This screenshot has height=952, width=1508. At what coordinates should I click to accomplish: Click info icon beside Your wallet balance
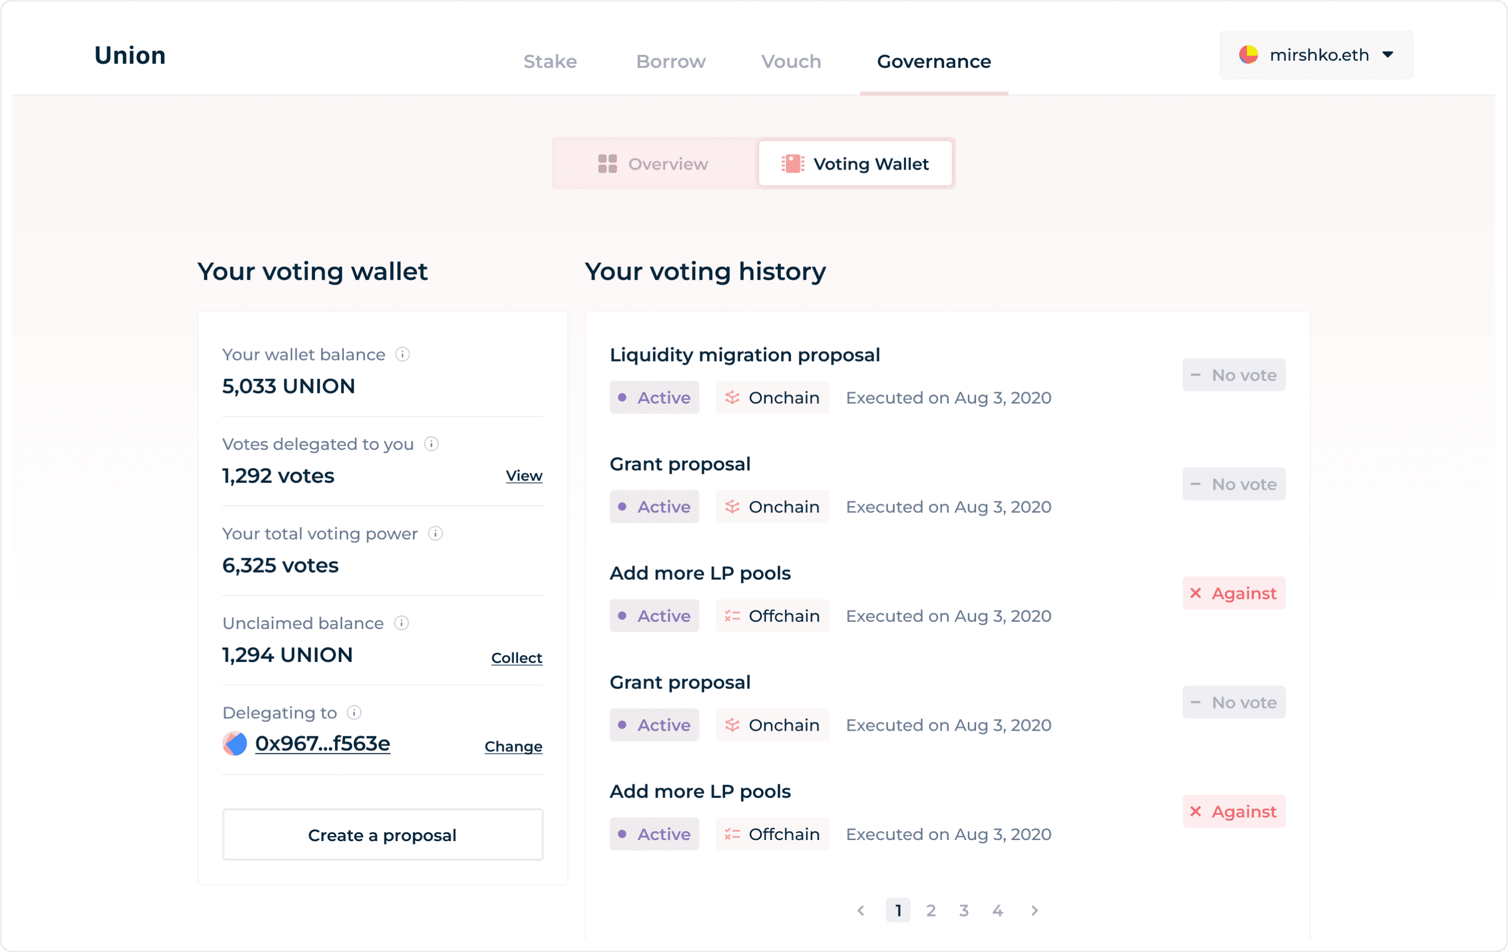402,355
